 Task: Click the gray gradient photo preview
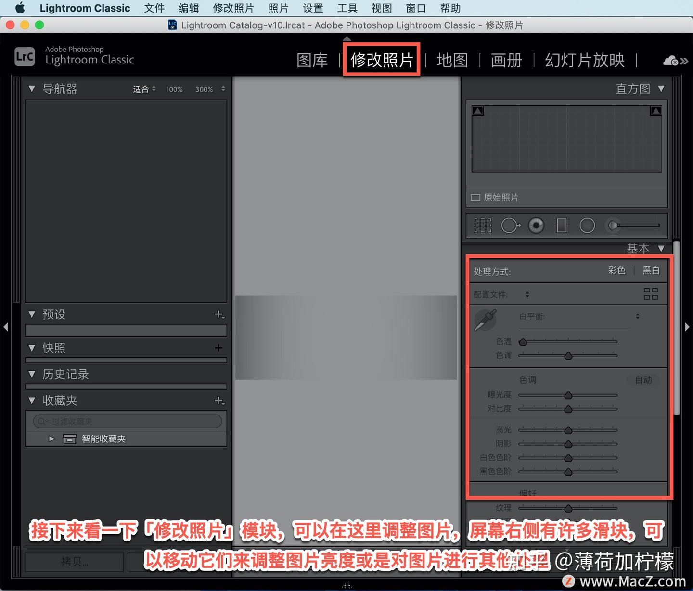click(346, 338)
